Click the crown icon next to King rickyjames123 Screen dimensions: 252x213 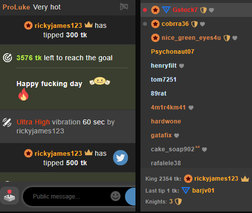[245, 179]
